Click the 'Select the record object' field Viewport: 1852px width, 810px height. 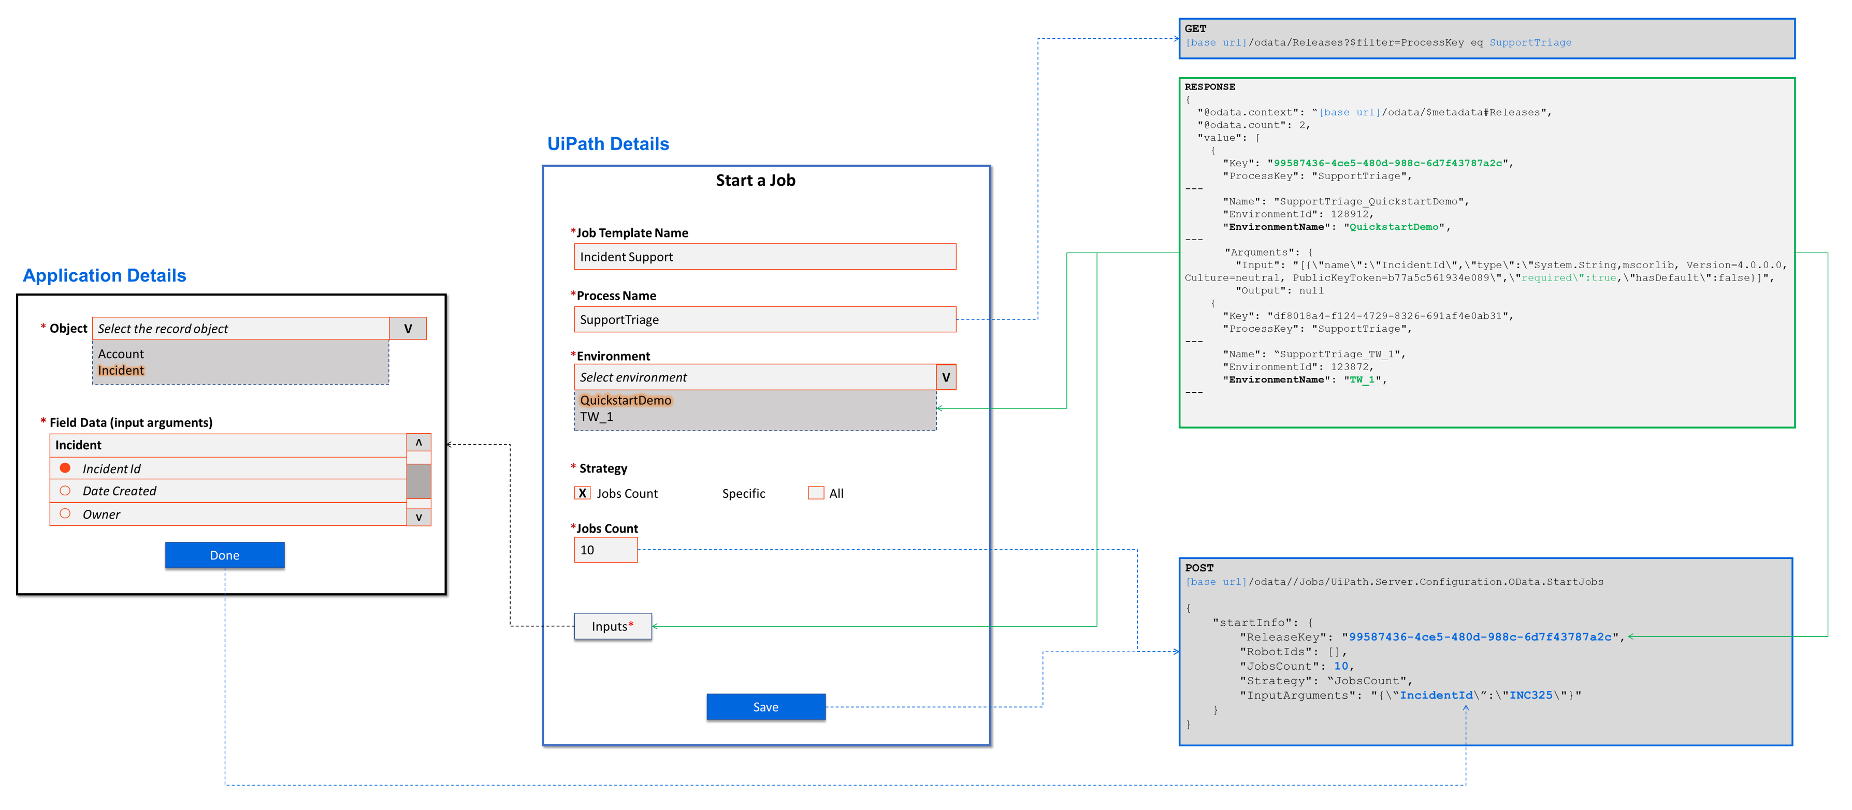point(241,329)
